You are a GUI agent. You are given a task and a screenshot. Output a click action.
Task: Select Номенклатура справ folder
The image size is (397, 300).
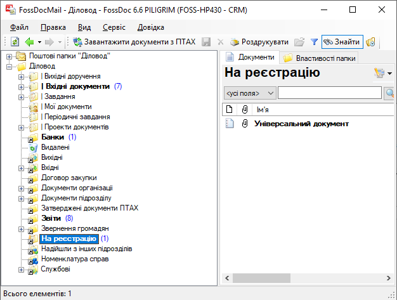pyautogui.click(x=75, y=259)
